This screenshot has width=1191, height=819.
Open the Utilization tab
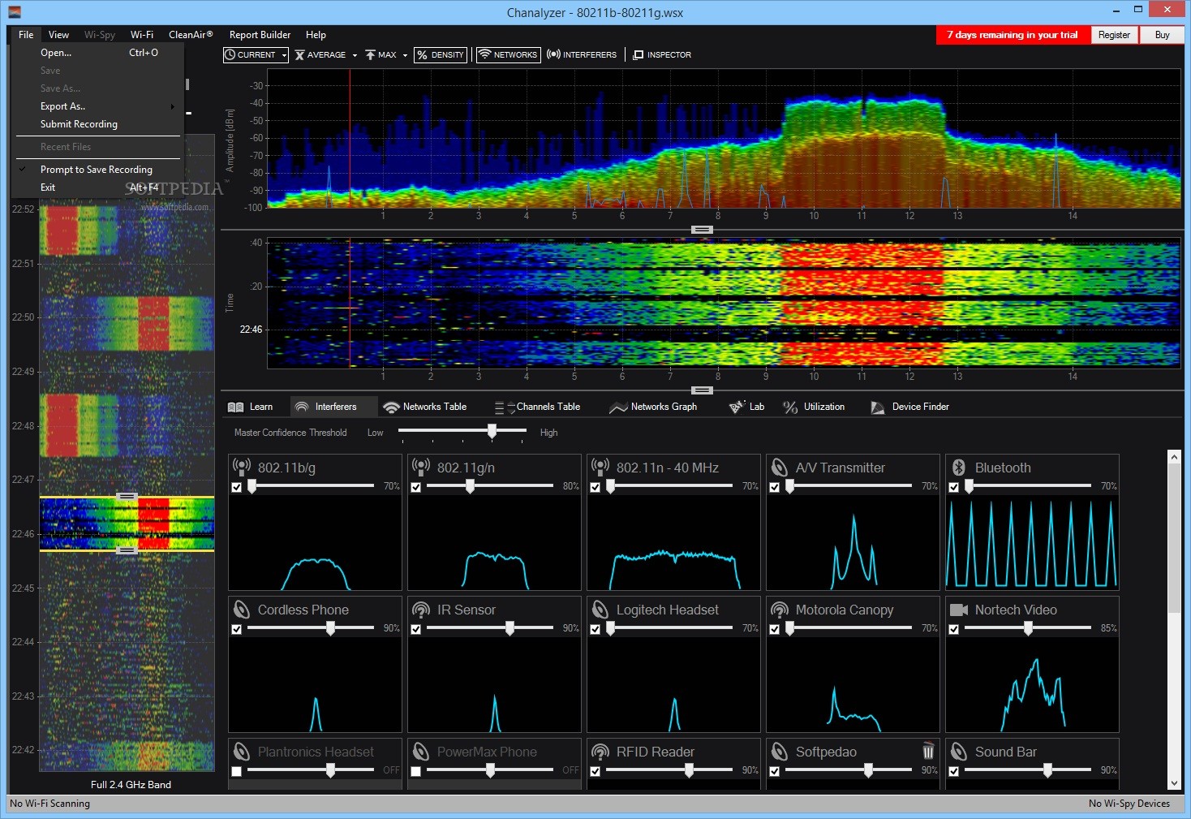pyautogui.click(x=814, y=407)
